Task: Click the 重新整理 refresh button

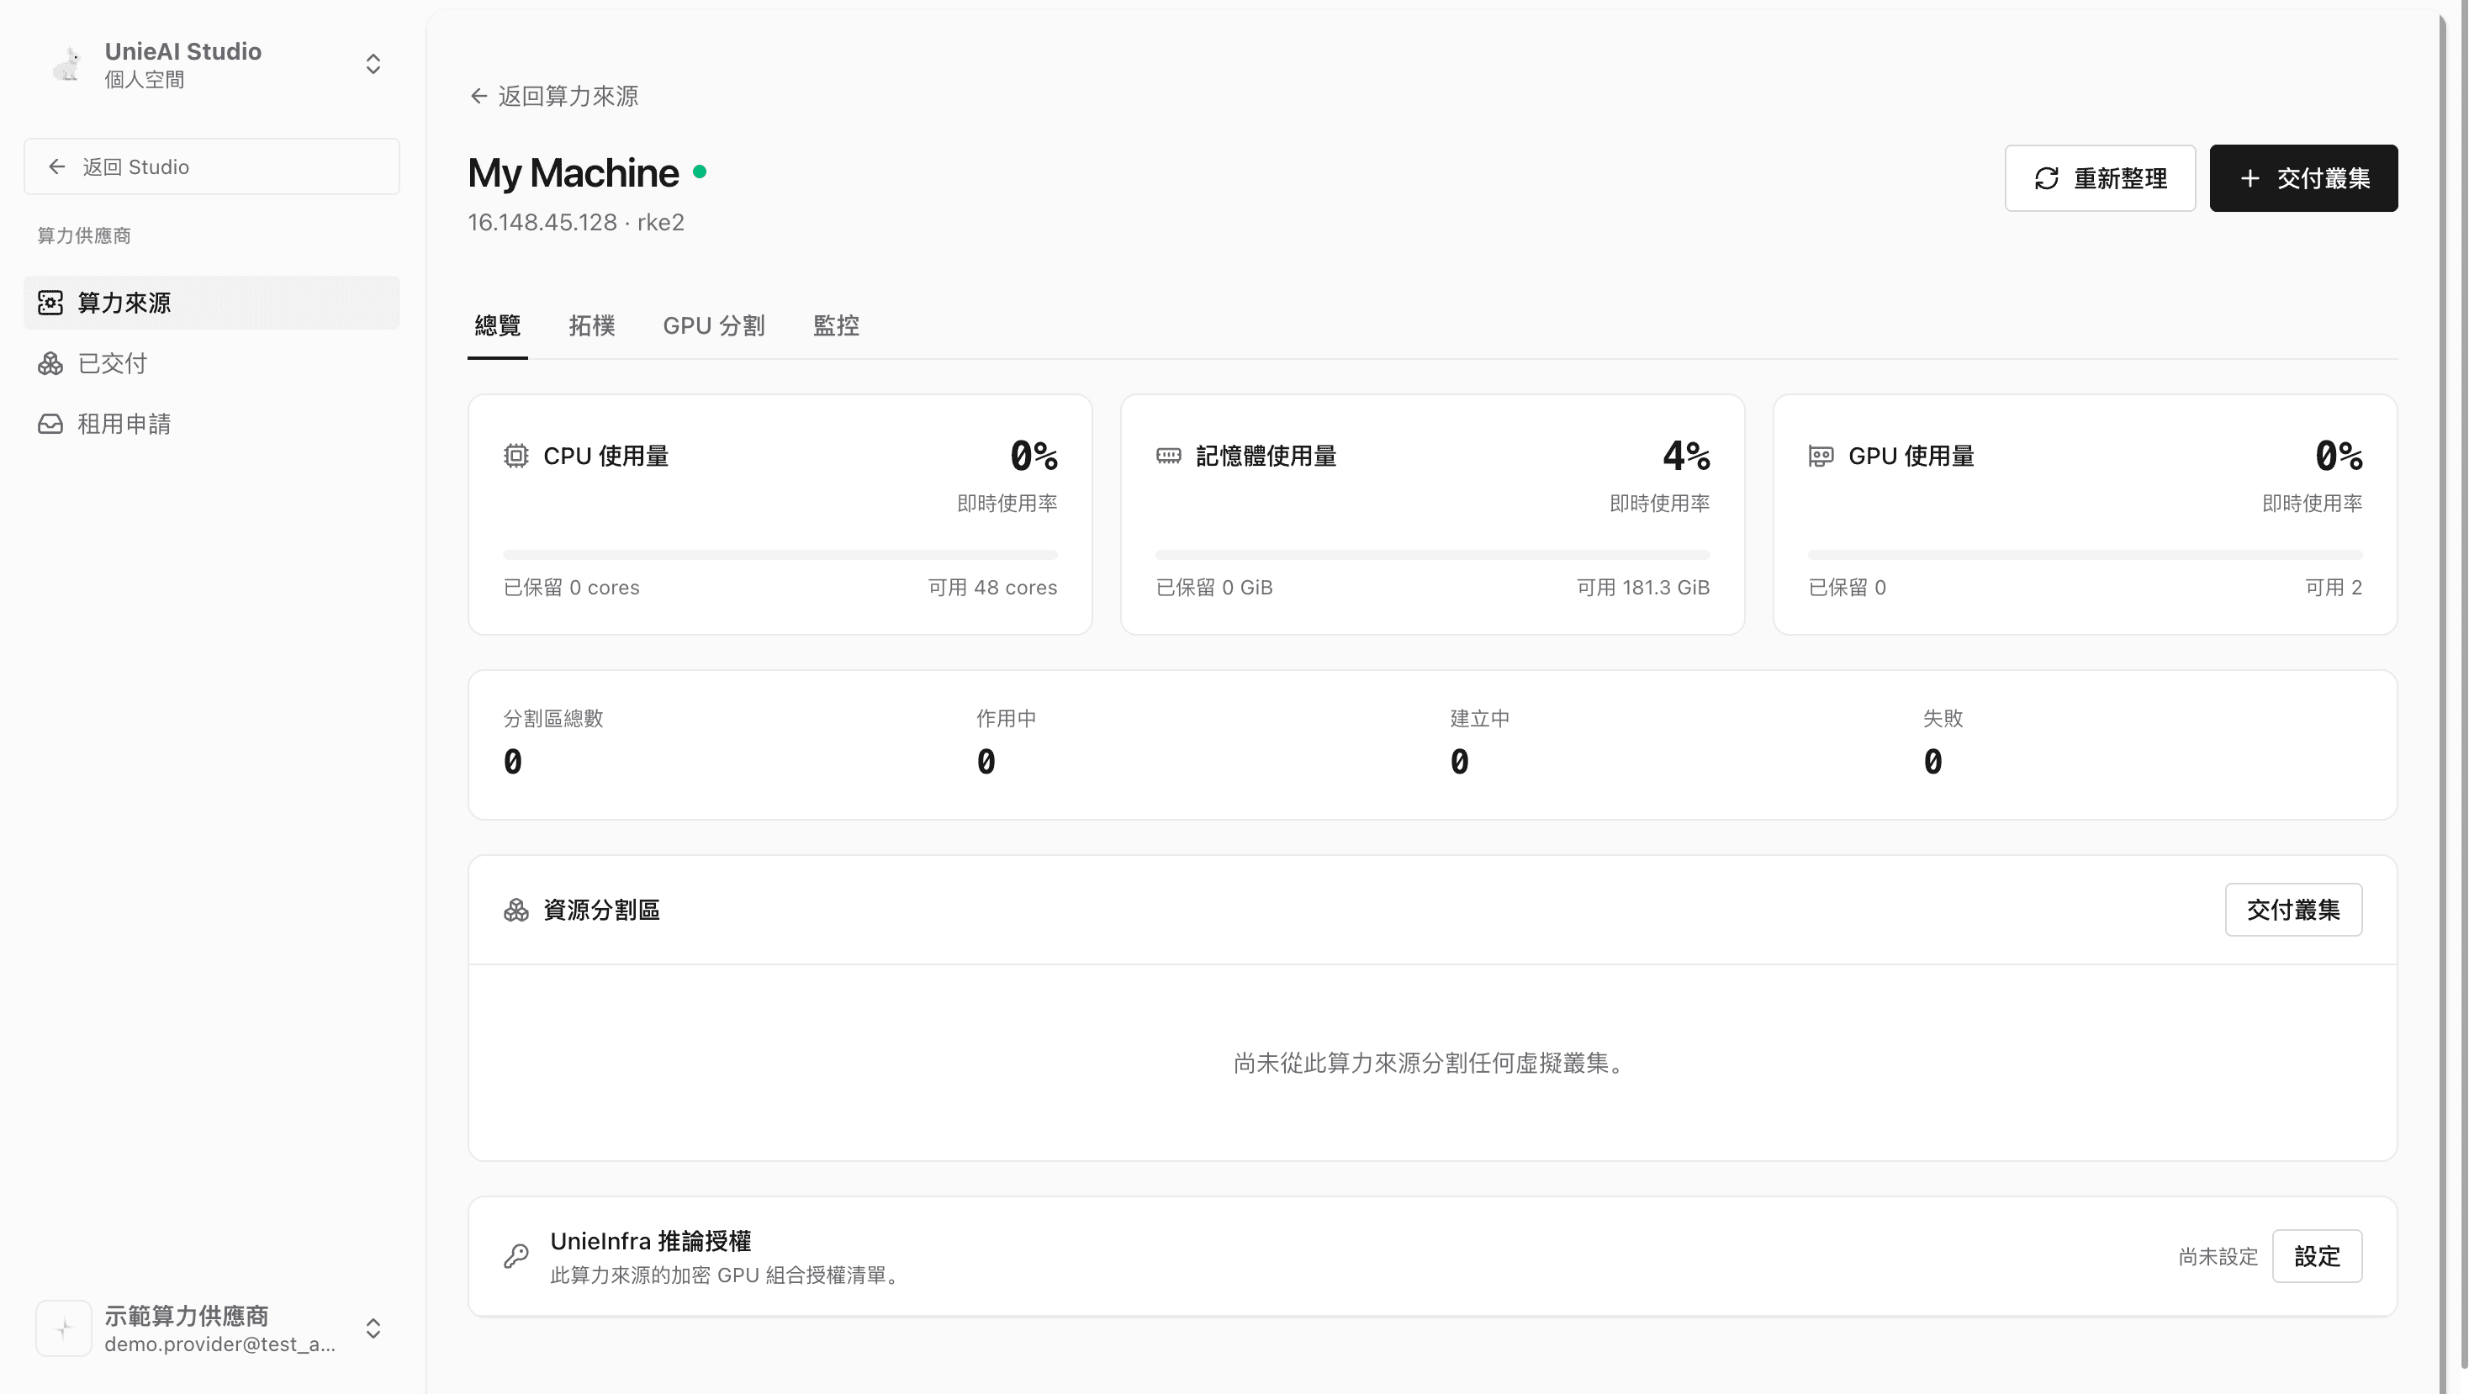Action: click(x=2099, y=178)
